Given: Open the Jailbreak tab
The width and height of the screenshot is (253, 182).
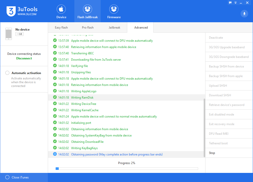Looking at the screenshot, I should coord(114,28).
